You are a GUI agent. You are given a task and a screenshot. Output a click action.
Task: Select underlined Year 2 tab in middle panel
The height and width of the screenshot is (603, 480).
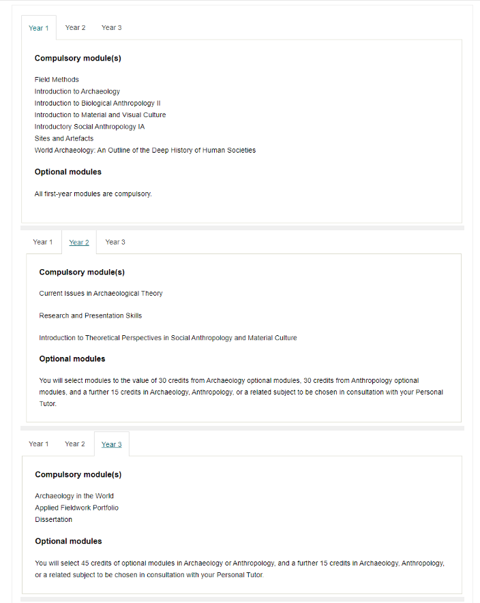click(79, 243)
